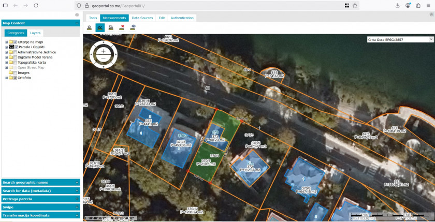Reload the page with browser refresh icon
The height and width of the screenshot is (222, 435).
point(36,5)
